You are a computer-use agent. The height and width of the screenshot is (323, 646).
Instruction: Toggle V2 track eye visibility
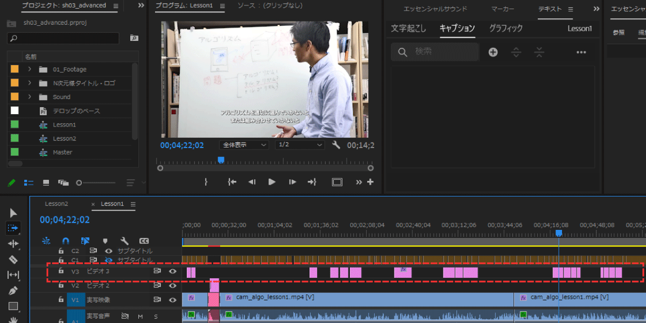(x=173, y=285)
